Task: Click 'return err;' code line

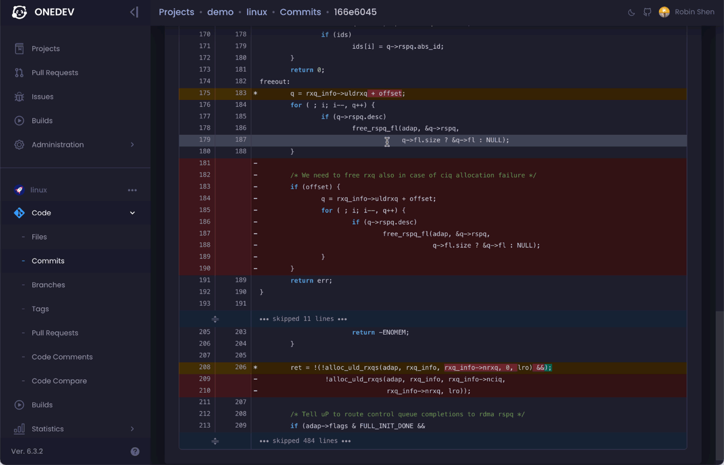Action: pyautogui.click(x=311, y=280)
